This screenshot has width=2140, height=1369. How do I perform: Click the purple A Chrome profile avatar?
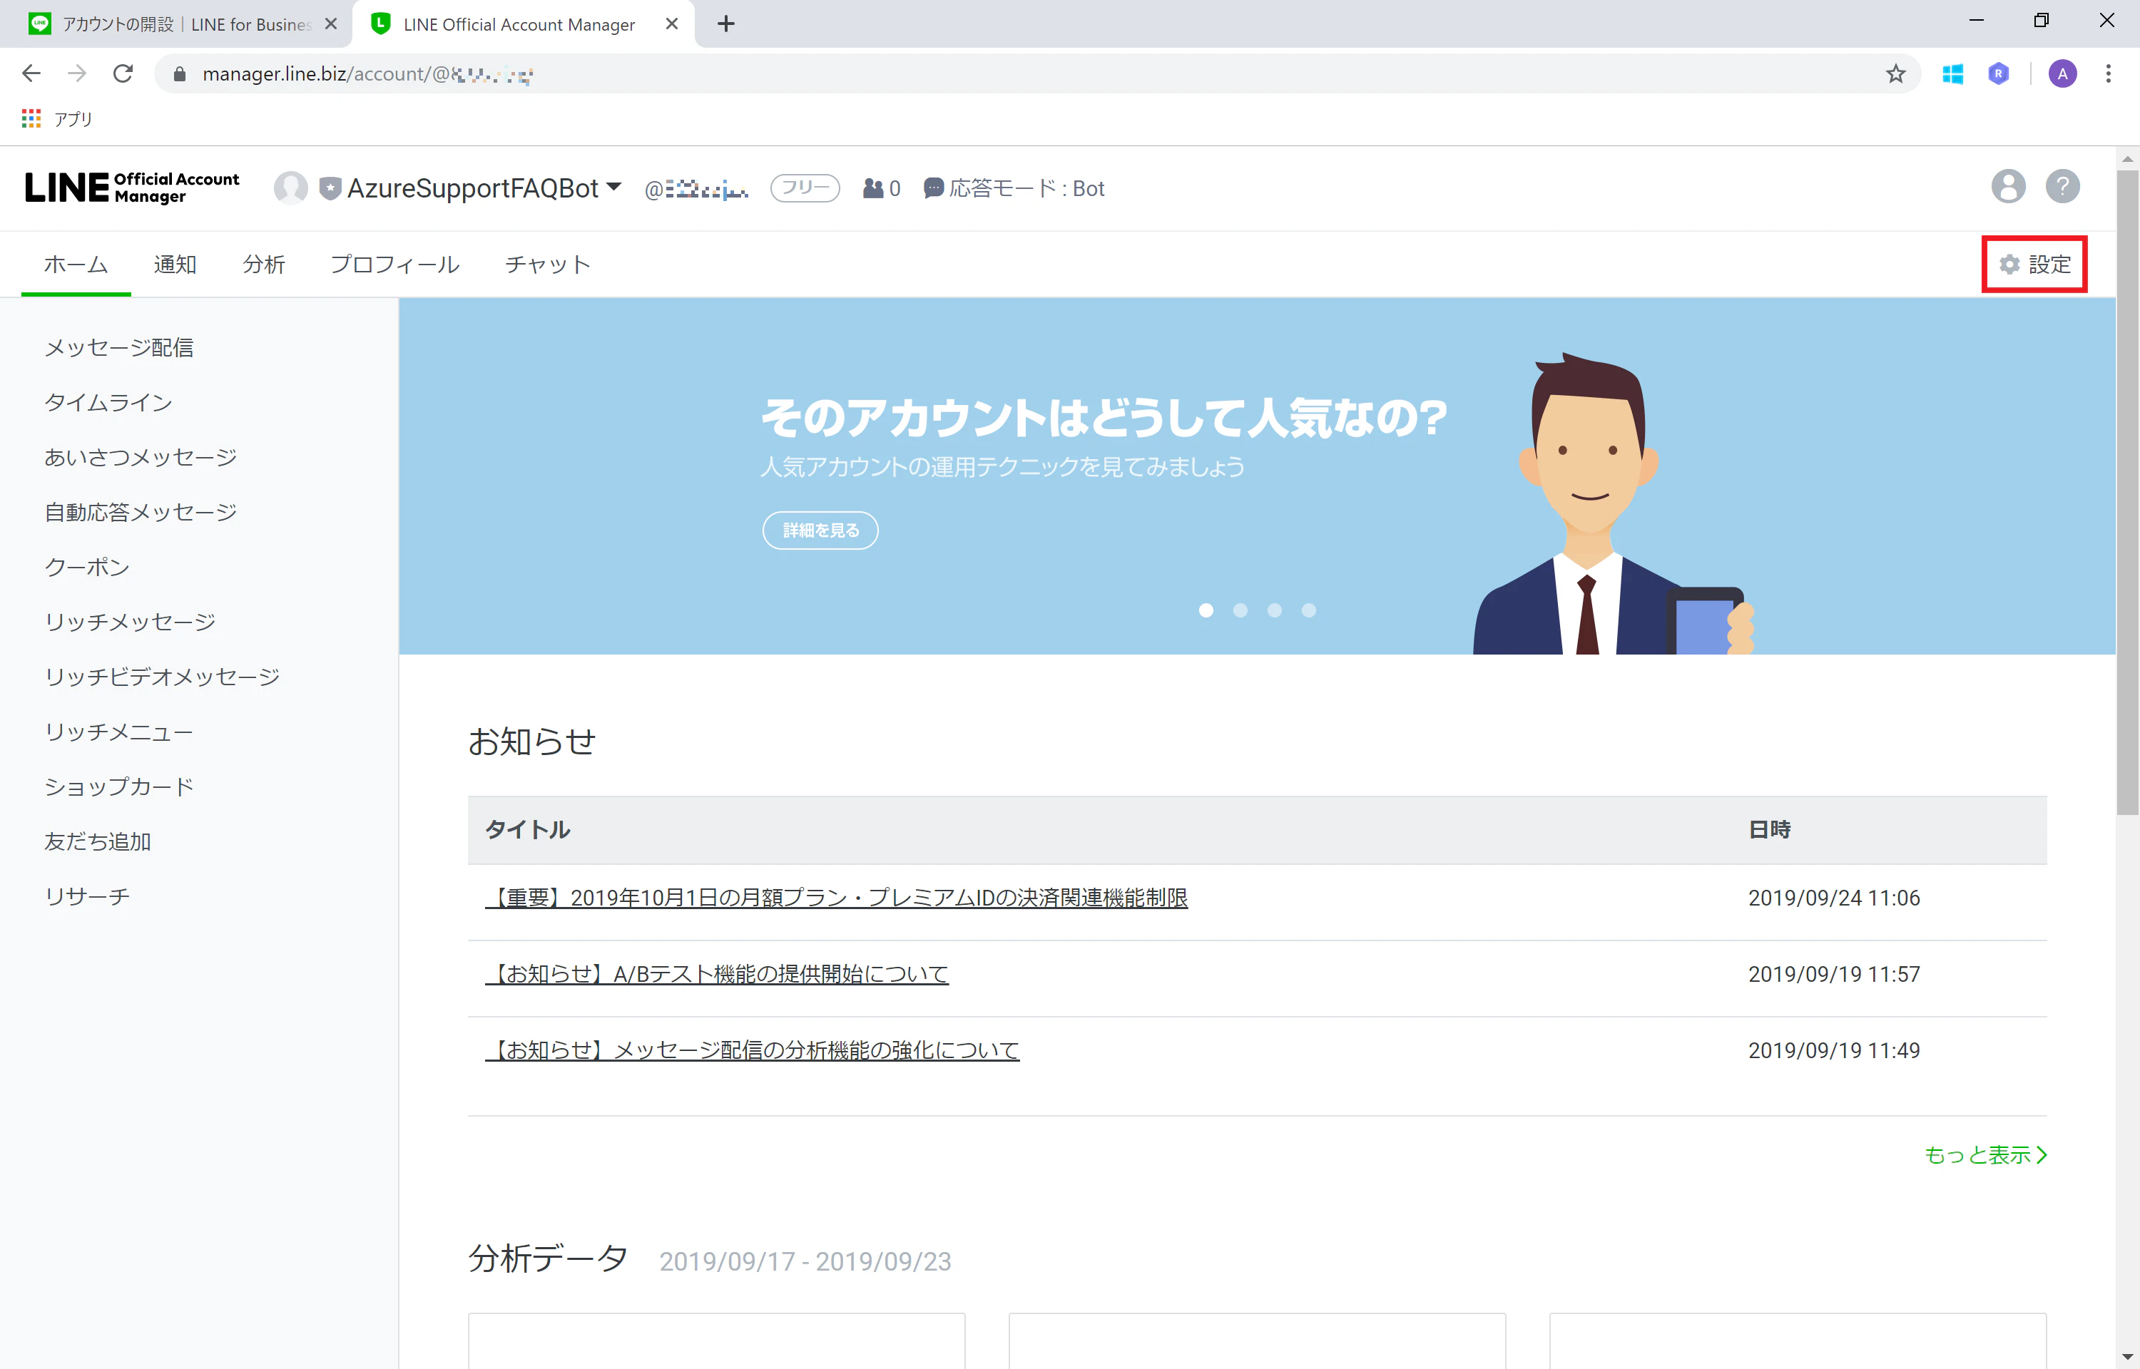click(2062, 73)
